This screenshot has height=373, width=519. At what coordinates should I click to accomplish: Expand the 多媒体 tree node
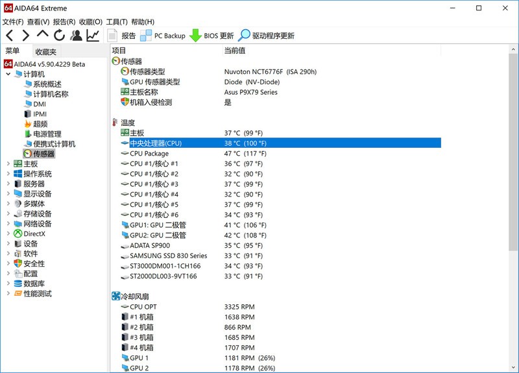pos(8,203)
